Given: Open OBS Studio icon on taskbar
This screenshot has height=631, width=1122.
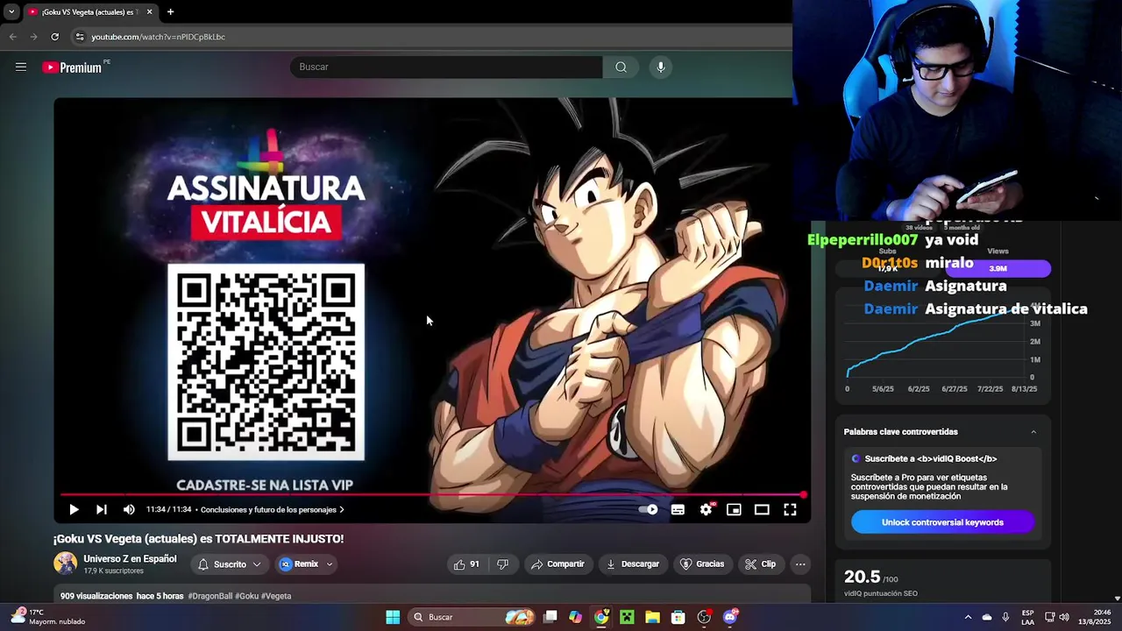Looking at the screenshot, I should [x=704, y=617].
